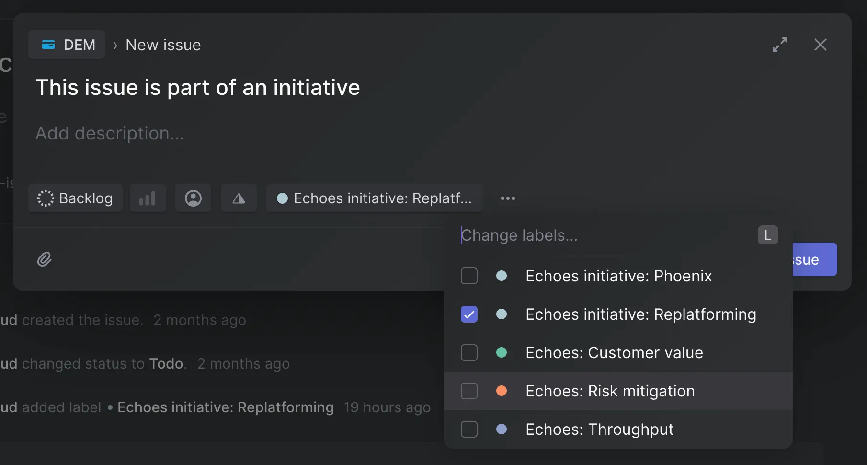Check the Echoes initiative: Phoenix checkbox
The width and height of the screenshot is (867, 465).
point(469,276)
